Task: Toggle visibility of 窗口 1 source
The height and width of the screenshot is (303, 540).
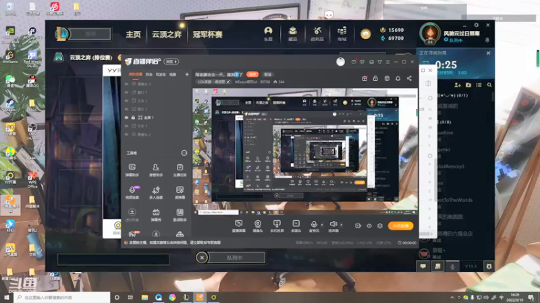Action: point(126,92)
